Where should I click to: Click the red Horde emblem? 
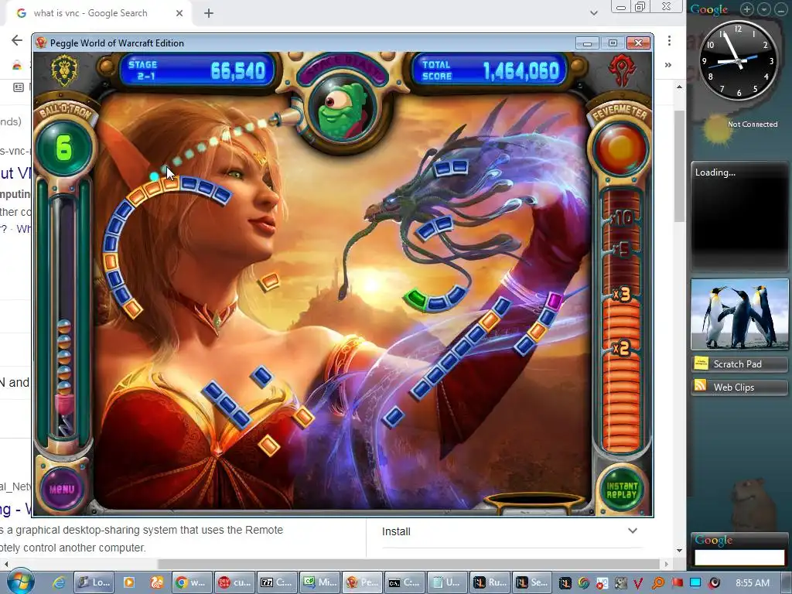622,70
